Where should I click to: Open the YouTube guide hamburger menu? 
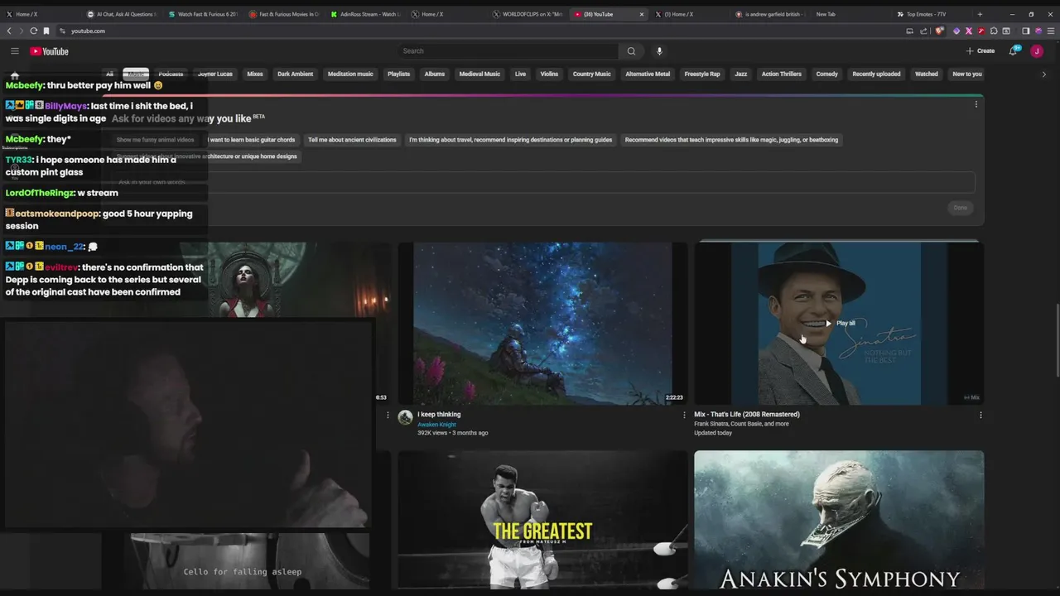pos(14,51)
